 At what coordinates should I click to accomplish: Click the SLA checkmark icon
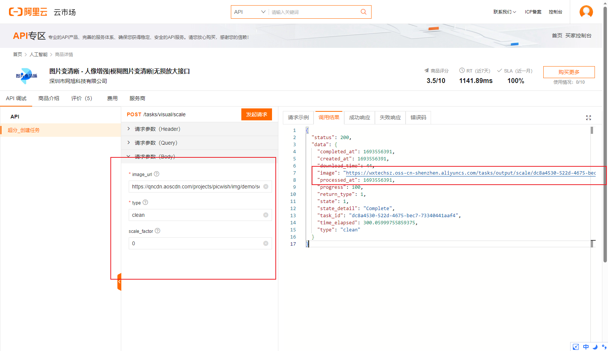coord(499,70)
